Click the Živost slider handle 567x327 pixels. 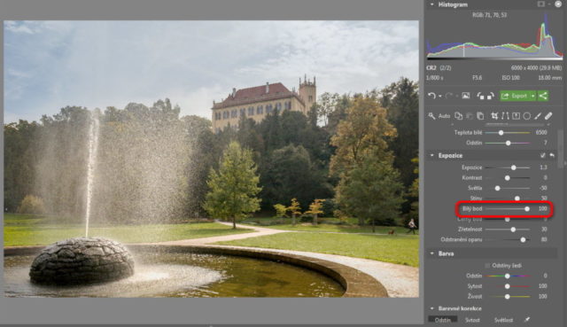tap(508, 297)
